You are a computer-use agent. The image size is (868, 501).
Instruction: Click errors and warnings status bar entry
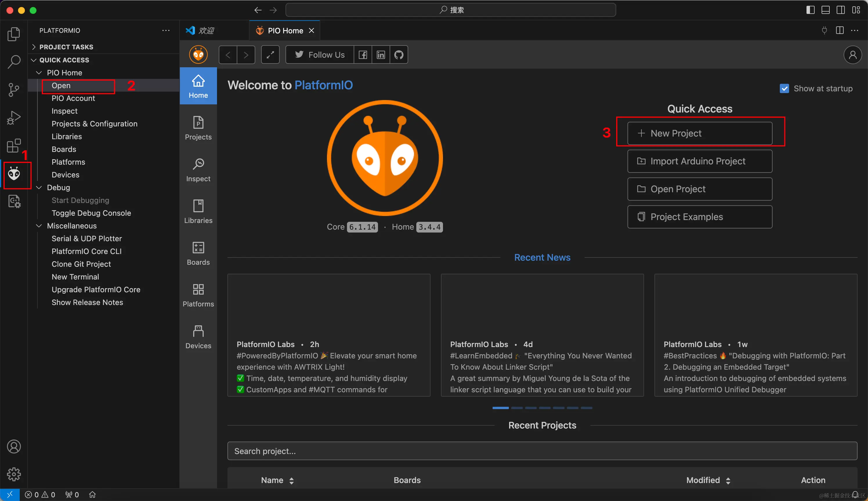click(x=40, y=494)
